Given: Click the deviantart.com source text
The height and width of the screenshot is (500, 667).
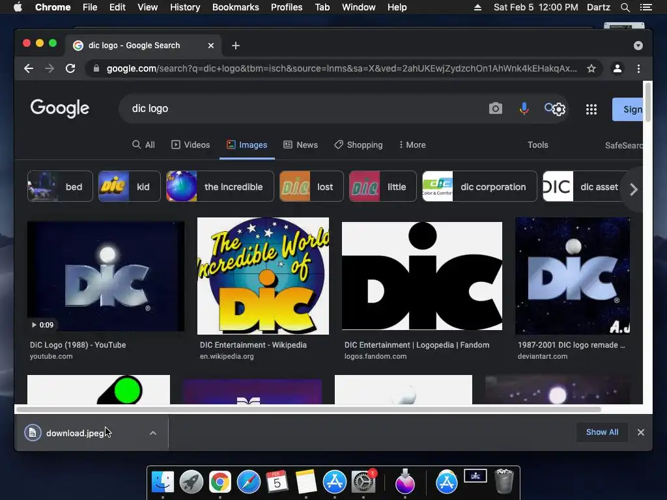Looking at the screenshot, I should click(543, 356).
